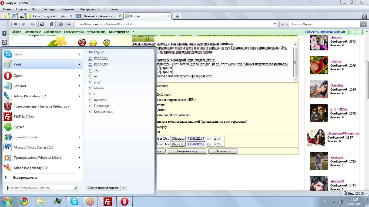The width and height of the screenshot is (369, 207).
Task: Expand Microsoft Word Starter submenu arrow
Action: pyautogui.click(x=79, y=147)
